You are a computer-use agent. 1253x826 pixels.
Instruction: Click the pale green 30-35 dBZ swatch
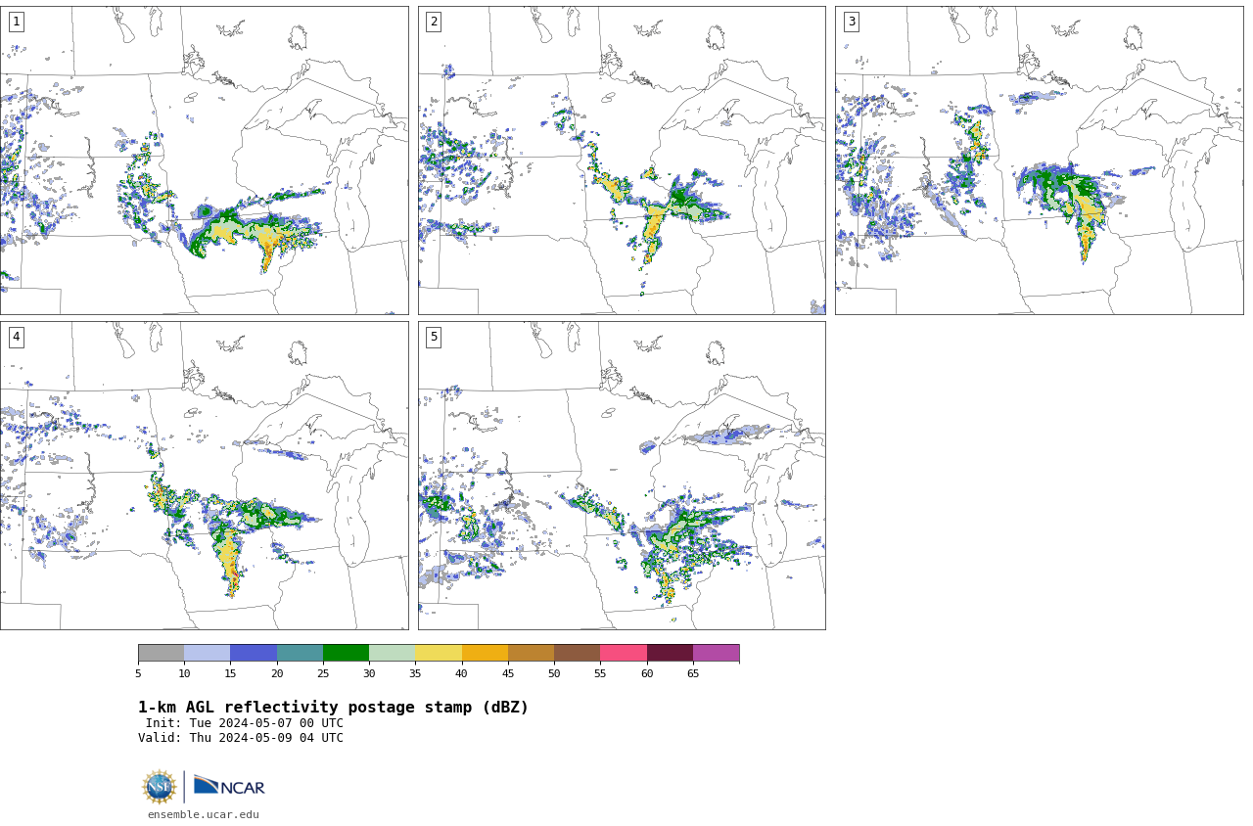[392, 653]
